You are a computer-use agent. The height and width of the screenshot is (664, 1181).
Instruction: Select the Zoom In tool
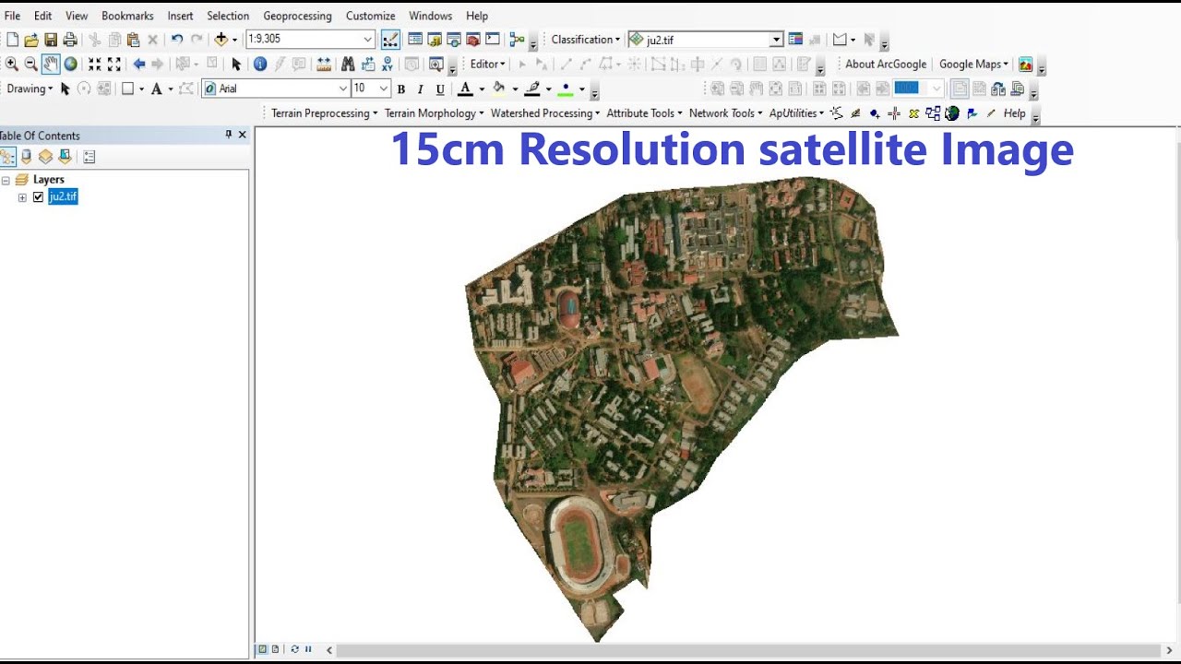click(x=12, y=64)
